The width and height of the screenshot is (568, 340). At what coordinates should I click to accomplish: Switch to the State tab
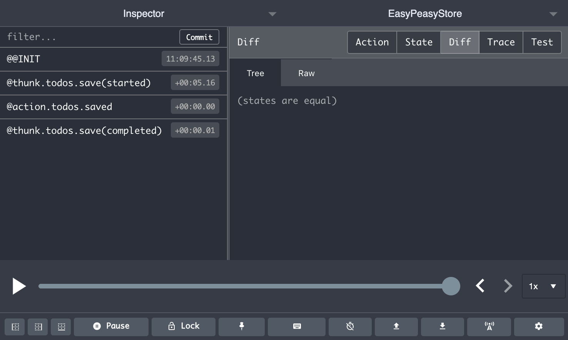[419, 42]
